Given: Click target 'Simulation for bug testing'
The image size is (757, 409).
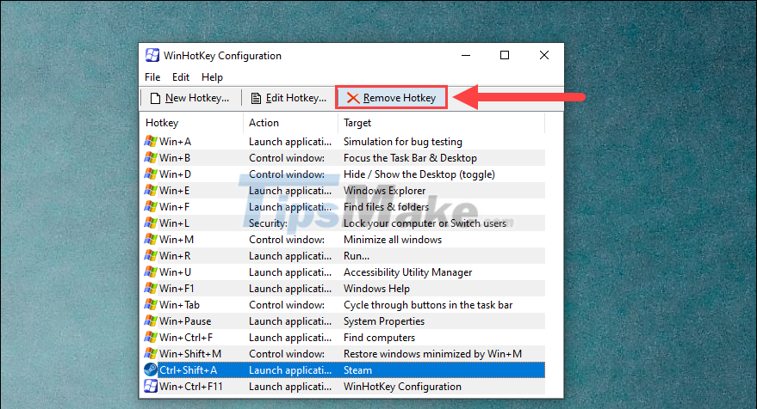Looking at the screenshot, I should click(403, 142).
